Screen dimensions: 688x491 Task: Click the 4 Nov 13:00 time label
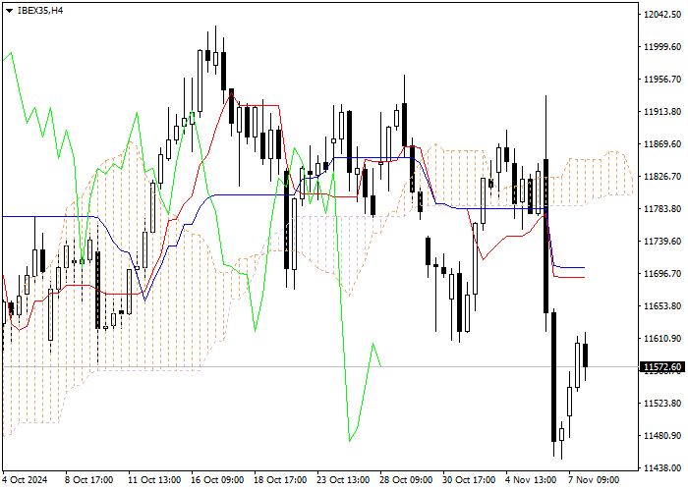(531, 480)
